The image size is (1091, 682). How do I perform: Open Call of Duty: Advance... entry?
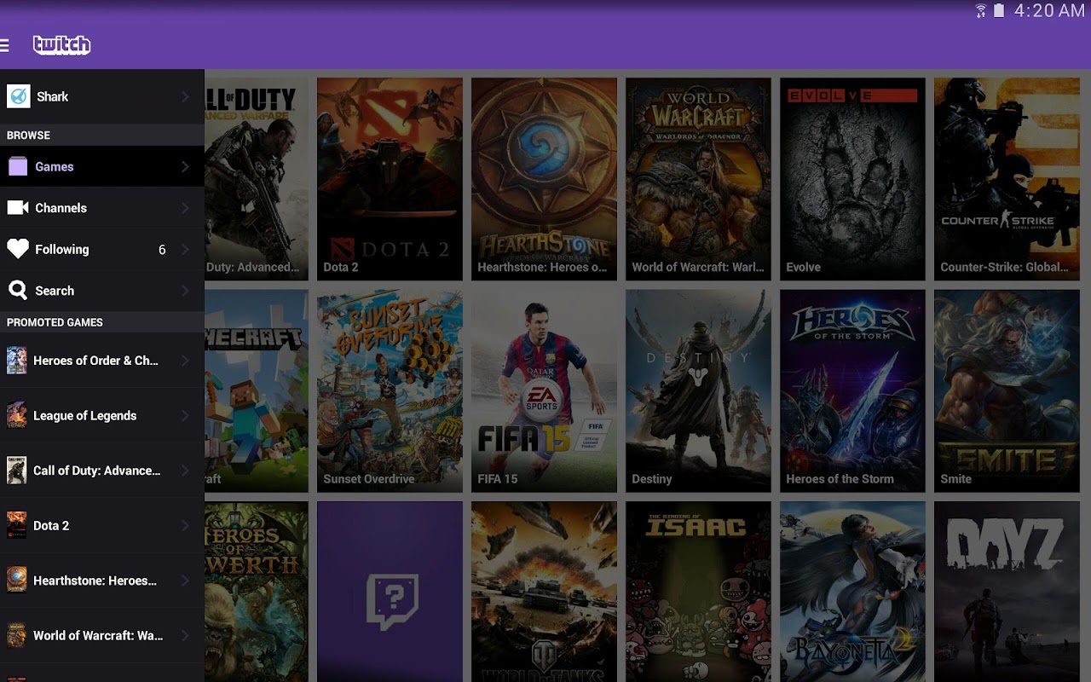102,471
